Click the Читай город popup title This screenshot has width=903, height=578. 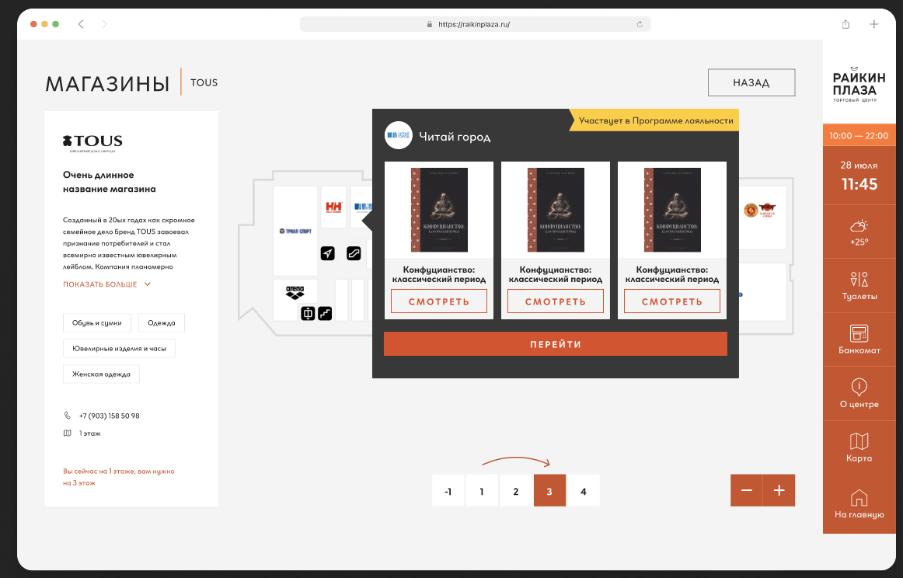point(455,137)
